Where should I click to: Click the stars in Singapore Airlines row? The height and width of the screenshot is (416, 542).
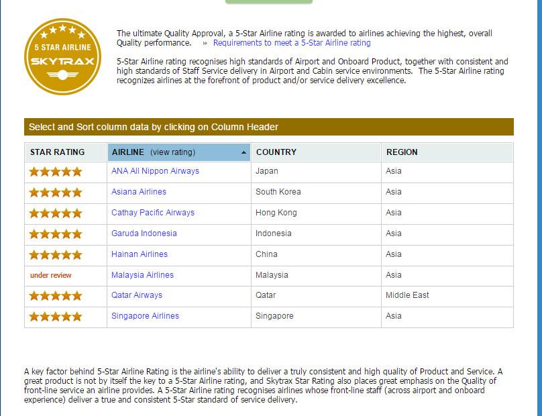click(56, 317)
